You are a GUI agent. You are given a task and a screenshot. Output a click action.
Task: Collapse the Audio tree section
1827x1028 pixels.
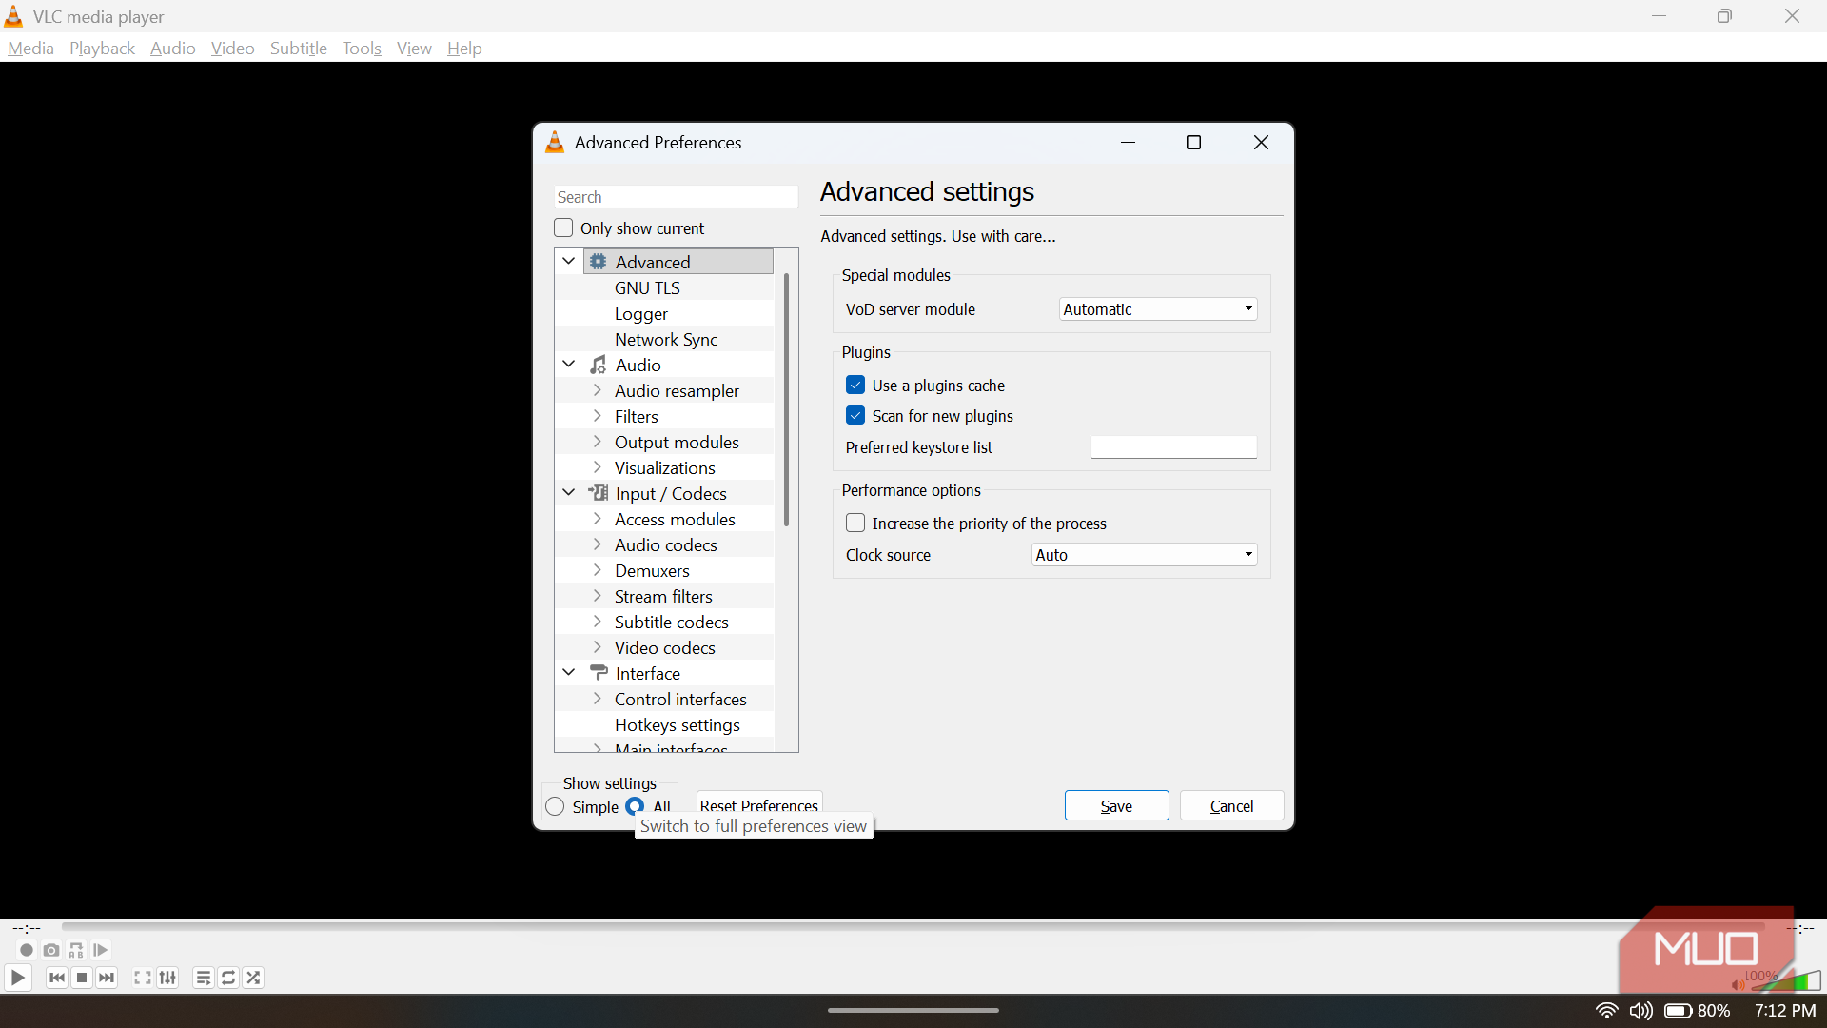click(x=569, y=365)
